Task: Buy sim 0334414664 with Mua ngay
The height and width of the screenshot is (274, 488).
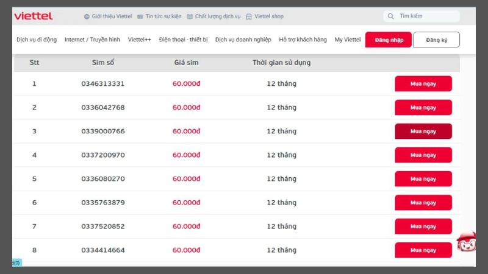Action: click(423, 250)
